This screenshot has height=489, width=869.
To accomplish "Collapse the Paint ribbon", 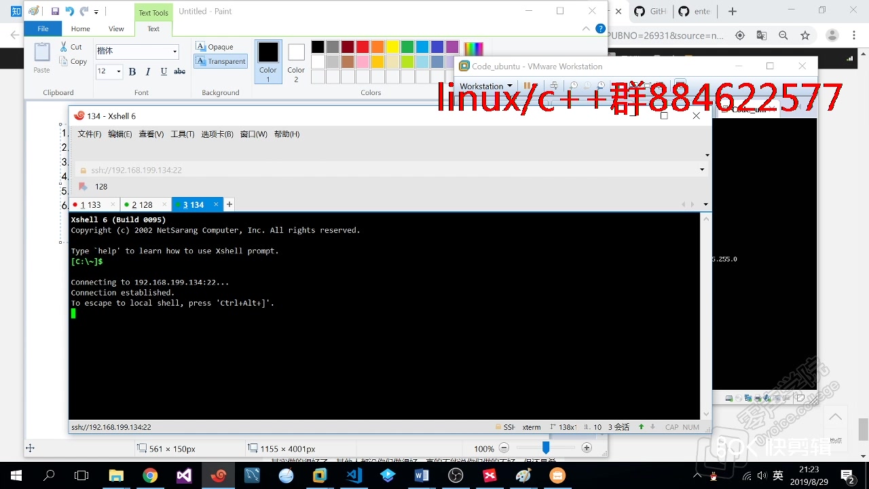I will [587, 29].
